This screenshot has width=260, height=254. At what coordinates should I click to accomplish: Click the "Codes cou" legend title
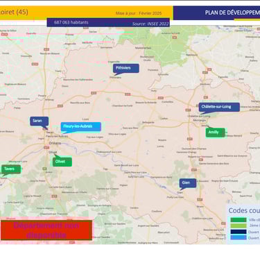click(x=244, y=210)
